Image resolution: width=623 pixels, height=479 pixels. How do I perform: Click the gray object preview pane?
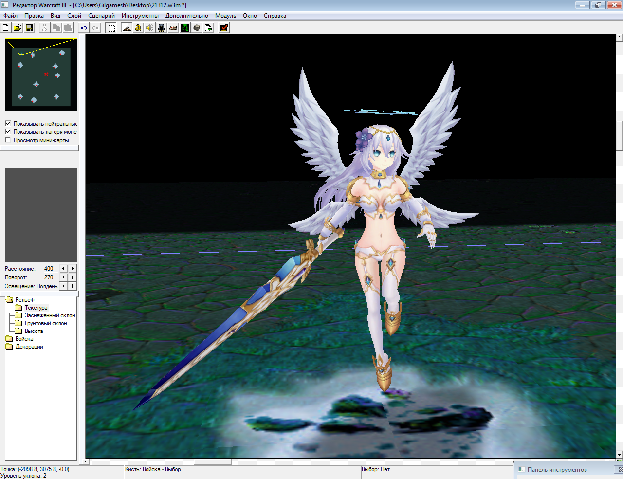[41, 215]
